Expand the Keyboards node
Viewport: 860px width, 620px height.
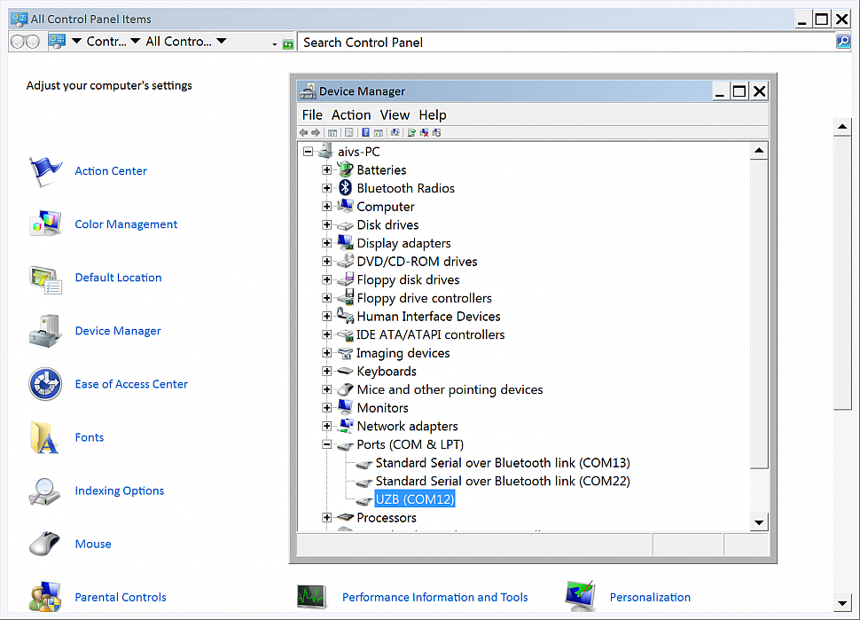click(327, 371)
